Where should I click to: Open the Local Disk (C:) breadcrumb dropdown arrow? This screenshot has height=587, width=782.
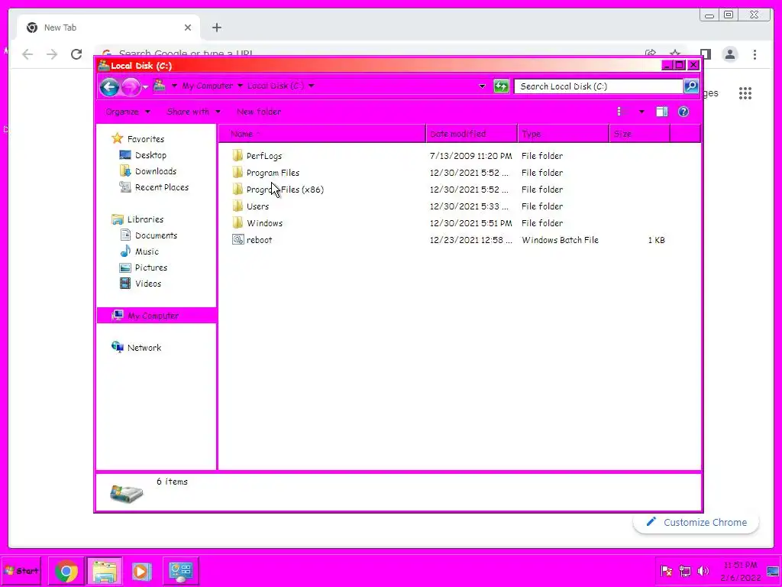coord(312,86)
